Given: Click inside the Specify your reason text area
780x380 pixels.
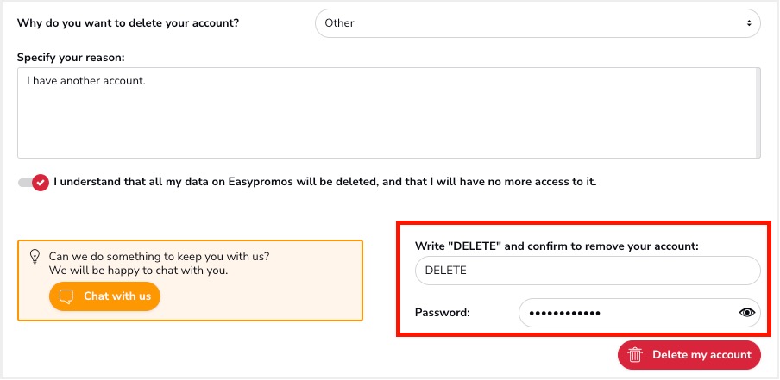Looking at the screenshot, I should [x=388, y=113].
